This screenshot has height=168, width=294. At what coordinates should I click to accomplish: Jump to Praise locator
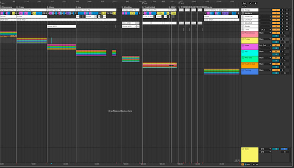click(x=20, y=7)
